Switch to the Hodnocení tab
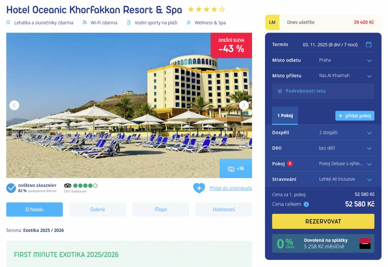Screen dimensions: 388x267 tap(224, 210)
